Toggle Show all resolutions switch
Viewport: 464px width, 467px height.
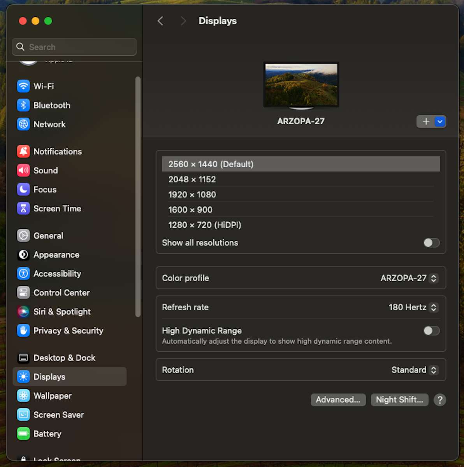pos(431,242)
